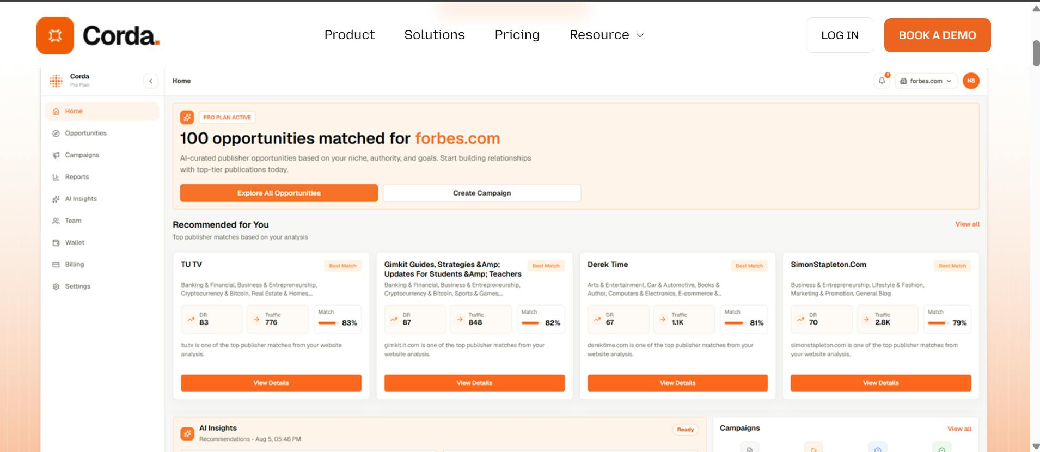This screenshot has width=1040, height=452.
Task: Open Billing card icon
Action: 56,265
